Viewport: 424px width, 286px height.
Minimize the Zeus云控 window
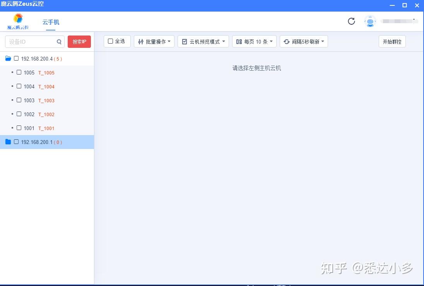[x=392, y=5]
